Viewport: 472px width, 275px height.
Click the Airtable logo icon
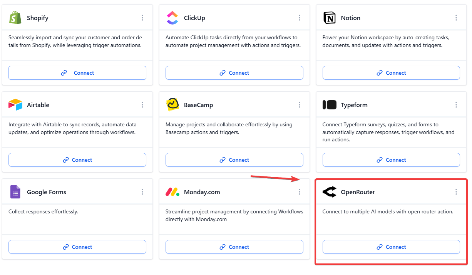(15, 105)
